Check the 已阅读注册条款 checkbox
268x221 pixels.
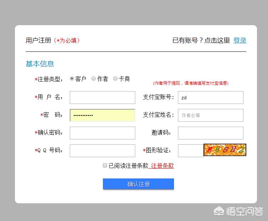coord(105,165)
